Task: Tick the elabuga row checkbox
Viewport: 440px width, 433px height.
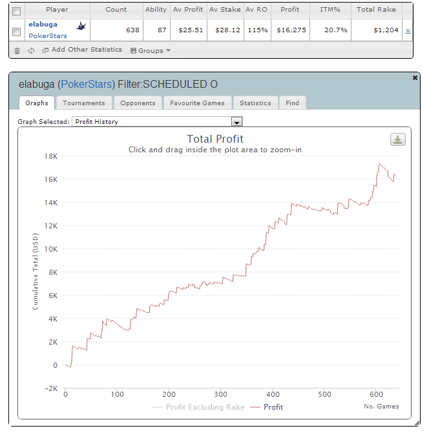Action: click(17, 32)
